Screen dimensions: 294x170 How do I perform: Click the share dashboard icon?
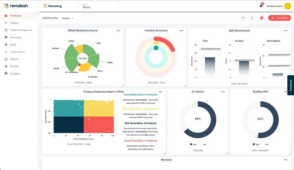click(x=243, y=18)
